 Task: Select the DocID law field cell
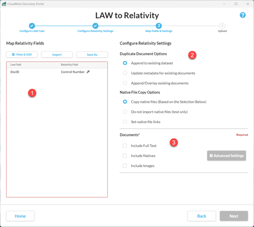click(x=15, y=72)
